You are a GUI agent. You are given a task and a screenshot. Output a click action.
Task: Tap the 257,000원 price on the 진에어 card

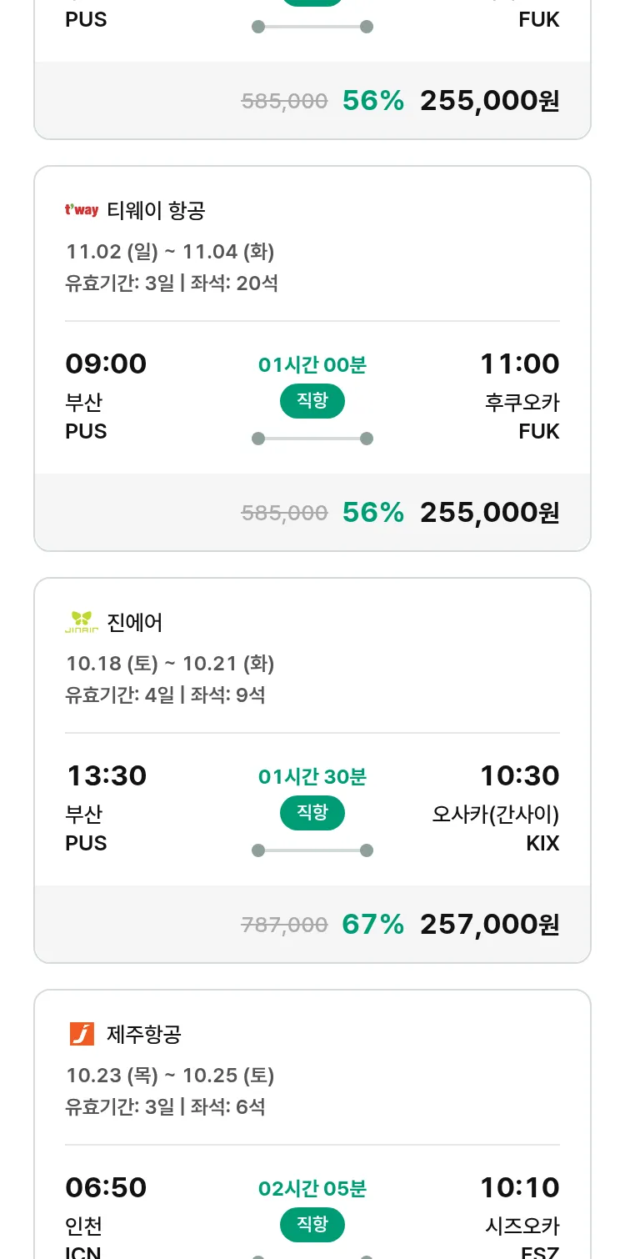click(489, 924)
